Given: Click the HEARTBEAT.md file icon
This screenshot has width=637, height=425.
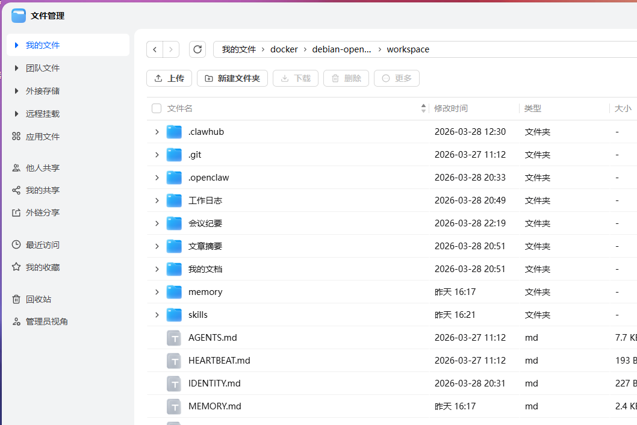Looking at the screenshot, I should pyautogui.click(x=174, y=361).
